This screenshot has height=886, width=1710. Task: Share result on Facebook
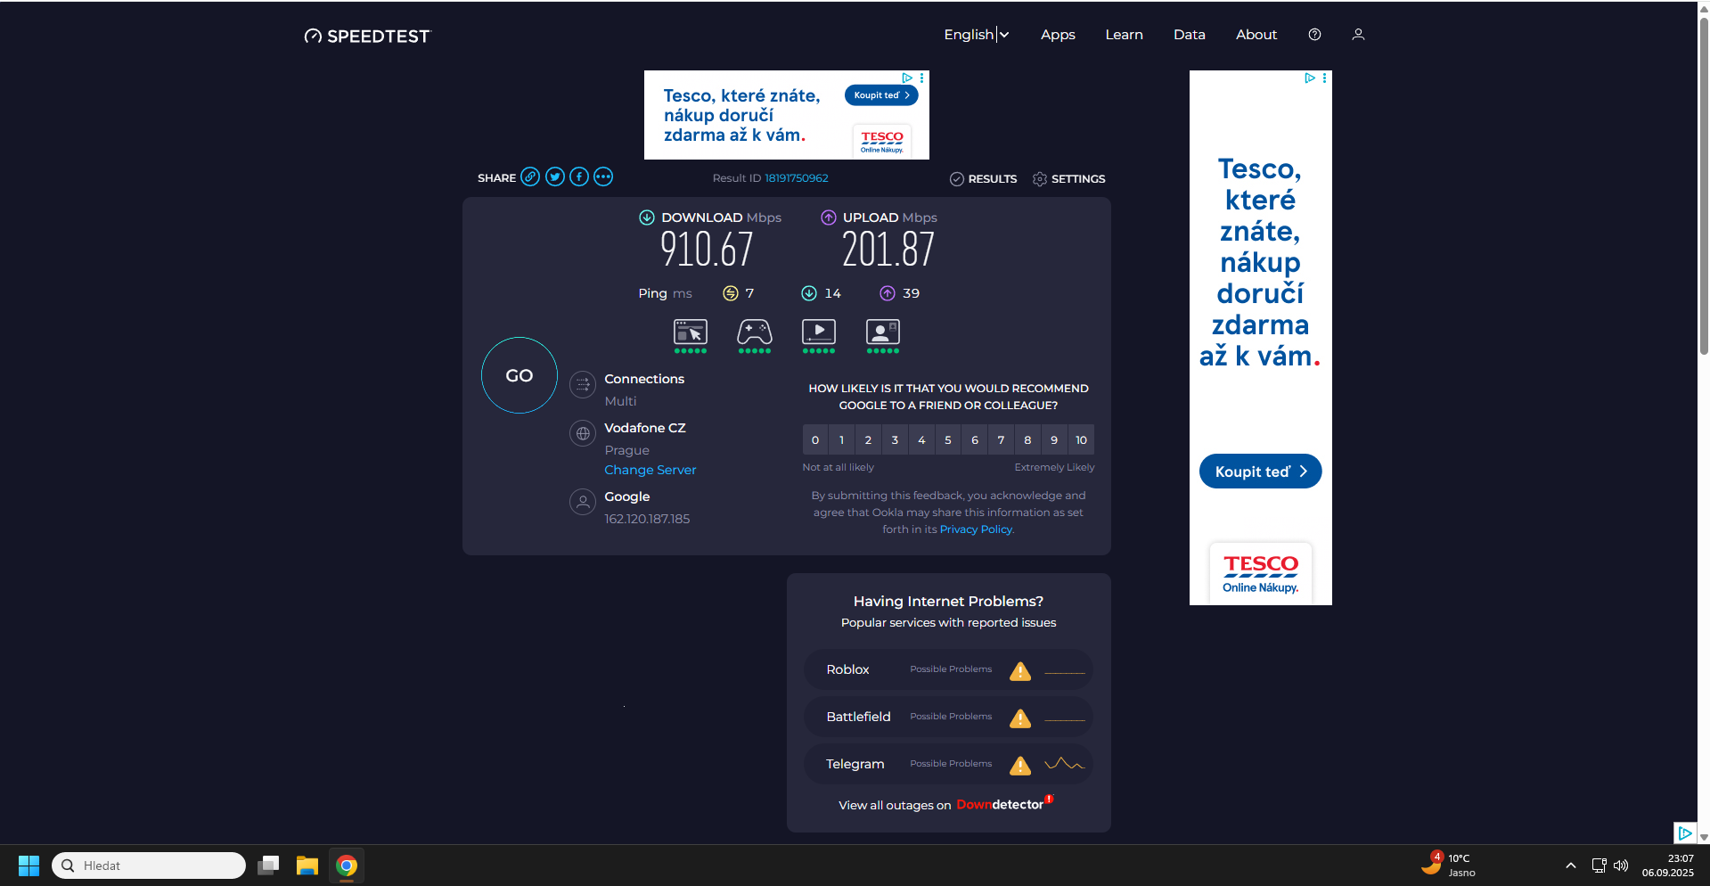579,176
